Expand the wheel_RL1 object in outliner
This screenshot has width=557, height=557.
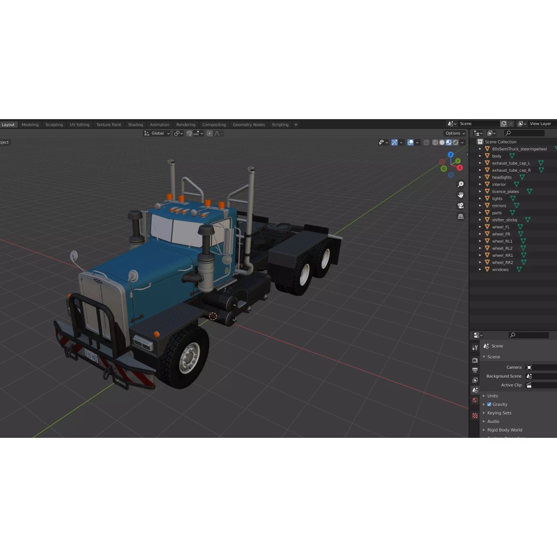[x=480, y=241]
